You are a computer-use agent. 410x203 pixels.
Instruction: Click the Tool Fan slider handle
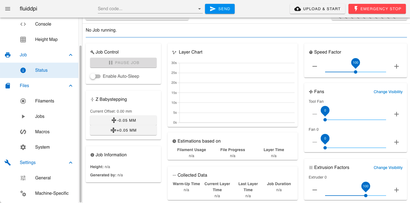pos(325,120)
